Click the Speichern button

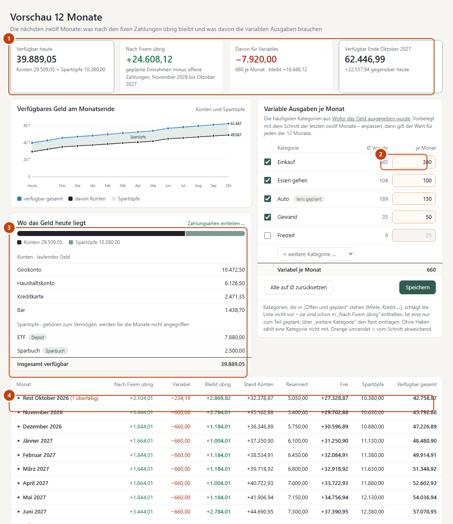click(x=417, y=288)
